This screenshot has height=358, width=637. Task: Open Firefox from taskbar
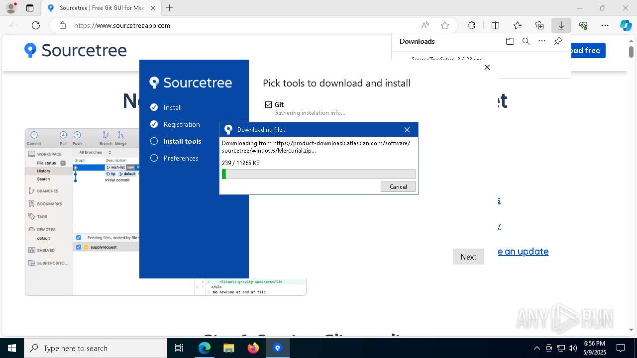253,348
